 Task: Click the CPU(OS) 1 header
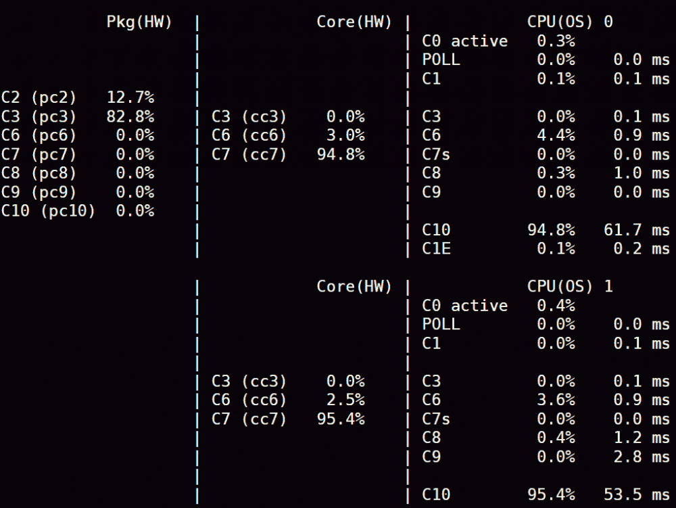[569, 287]
